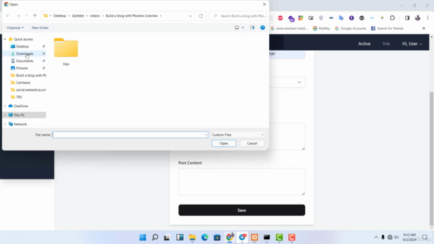Click the Post Content text area
The width and height of the screenshot is (434, 244).
pos(241,182)
